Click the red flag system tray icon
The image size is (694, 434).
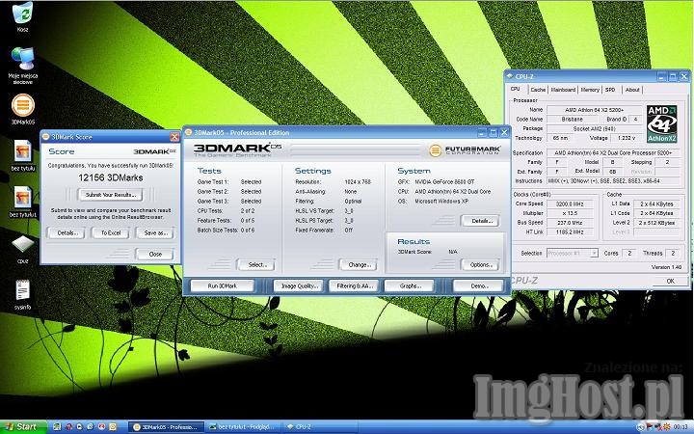(650, 427)
